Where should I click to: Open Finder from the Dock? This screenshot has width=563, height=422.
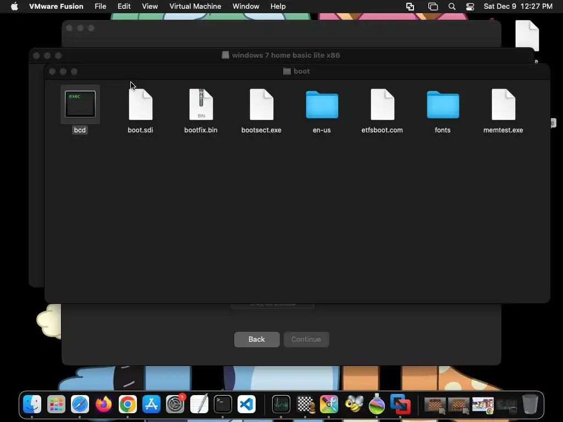point(32,404)
